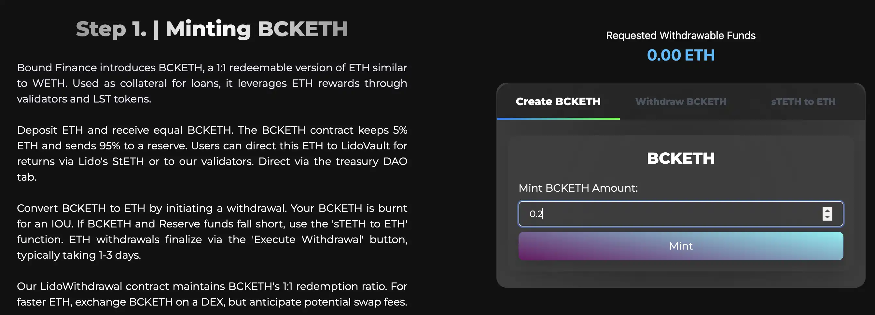Select the sTETH to ETH tab
Image resolution: width=875 pixels, height=315 pixels.
pyautogui.click(x=803, y=102)
